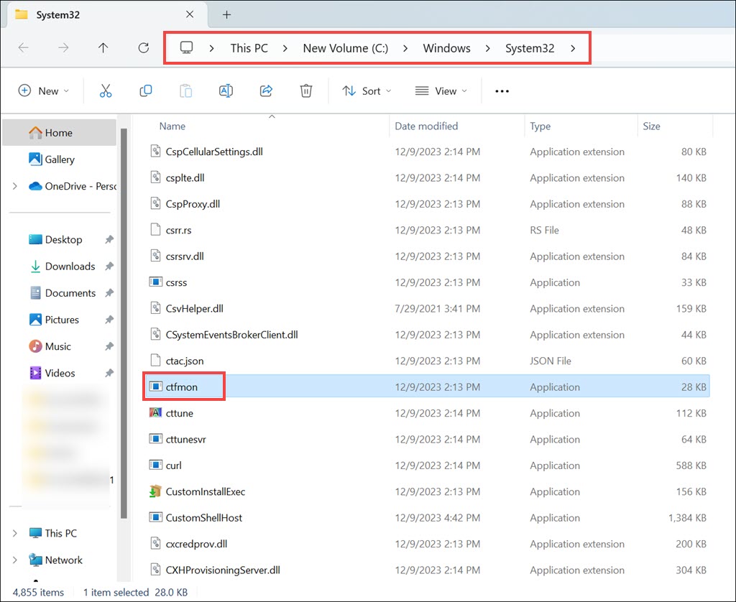Sort by Date modified column header
The image size is (736, 602).
click(x=426, y=126)
